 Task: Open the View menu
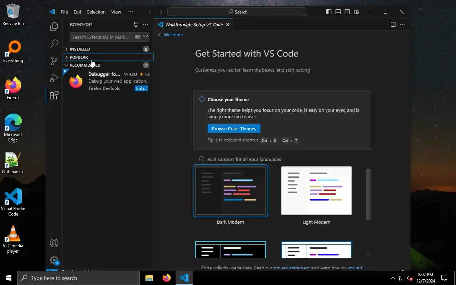[x=116, y=12]
